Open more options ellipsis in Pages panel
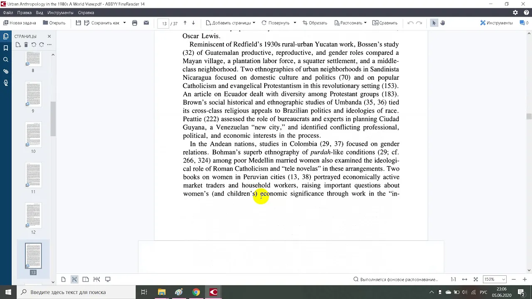Image resolution: width=532 pixels, height=299 pixels. click(49, 45)
